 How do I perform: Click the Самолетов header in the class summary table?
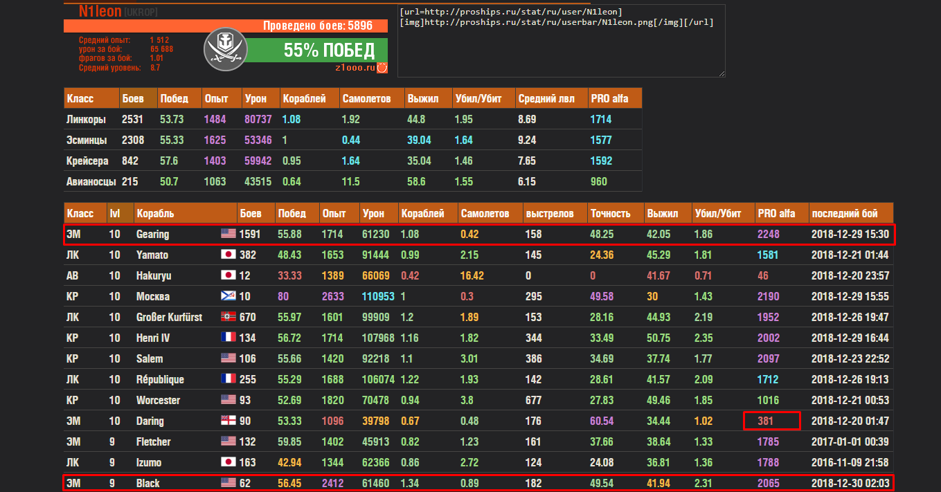click(x=372, y=98)
